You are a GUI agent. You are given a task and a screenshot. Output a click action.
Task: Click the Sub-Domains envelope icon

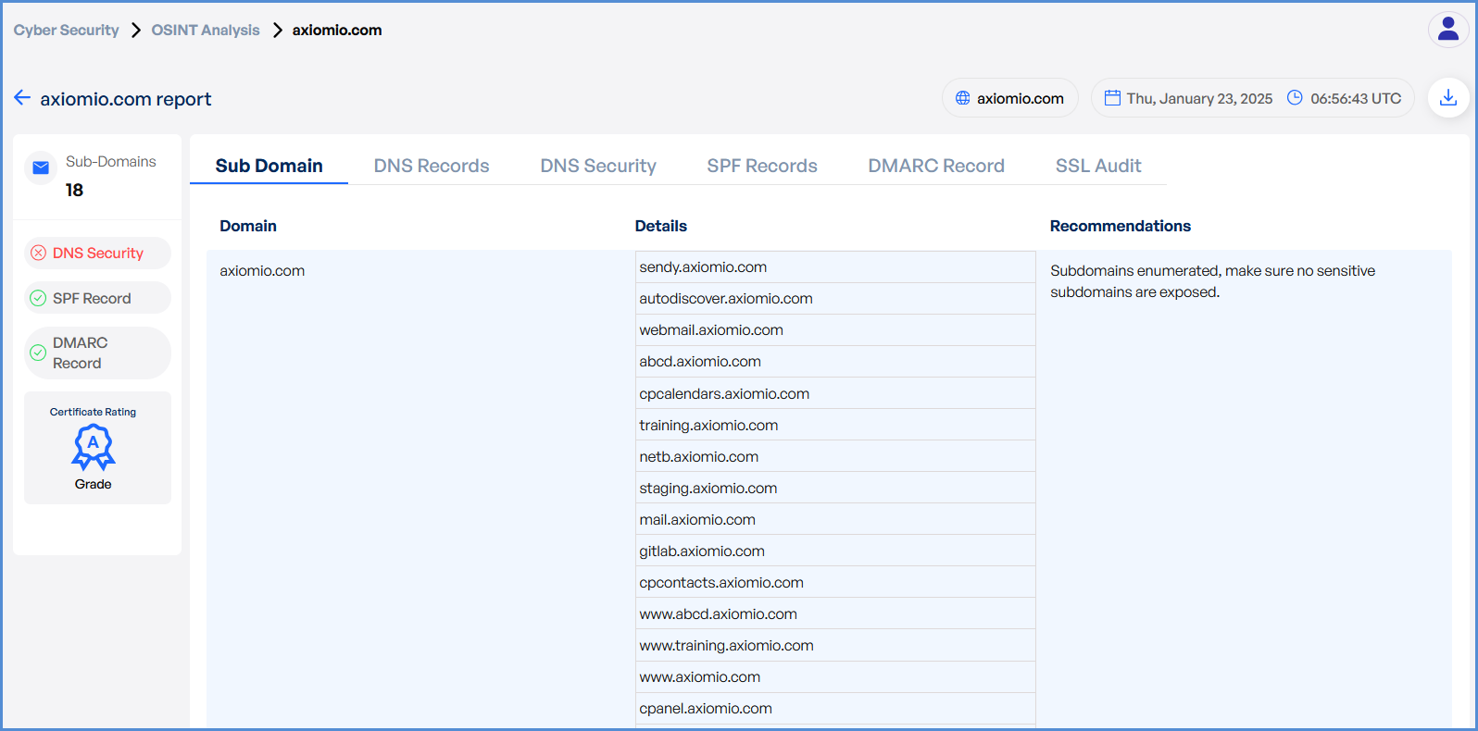click(x=41, y=167)
